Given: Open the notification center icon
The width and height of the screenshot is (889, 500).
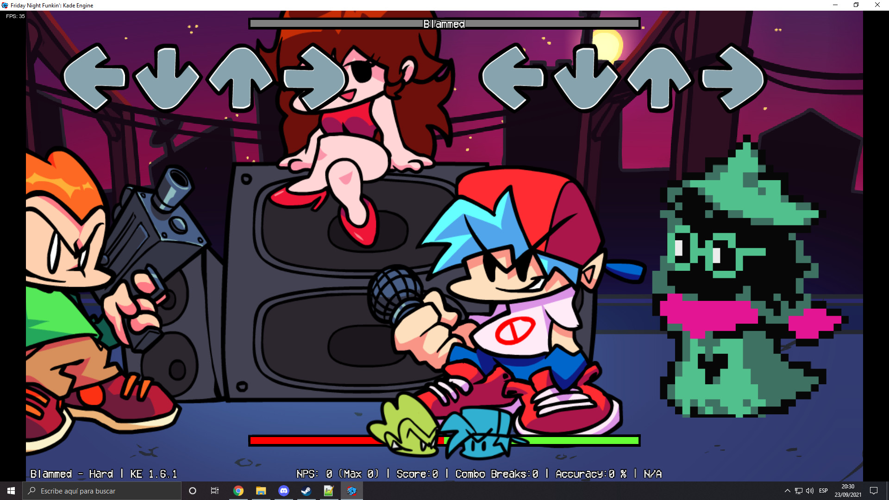Looking at the screenshot, I should tap(874, 491).
